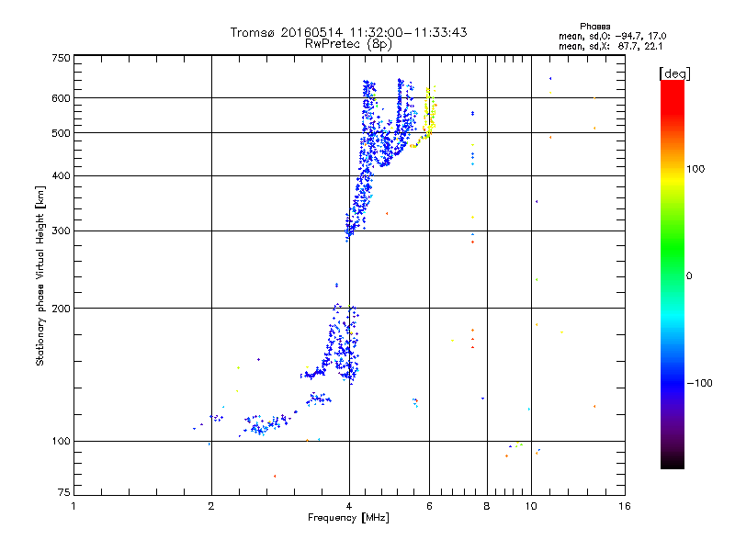This screenshot has height=551, width=735.
Task: Click the y-axis tick label '75'
Action: click(64, 492)
